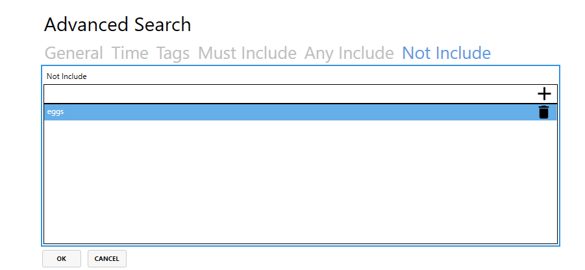
Task: Select the eggs list row
Action: [x=301, y=112]
